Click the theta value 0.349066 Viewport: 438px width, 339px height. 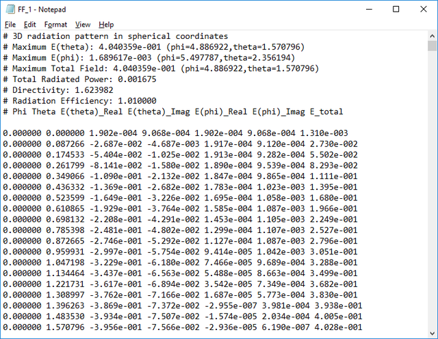(65, 176)
